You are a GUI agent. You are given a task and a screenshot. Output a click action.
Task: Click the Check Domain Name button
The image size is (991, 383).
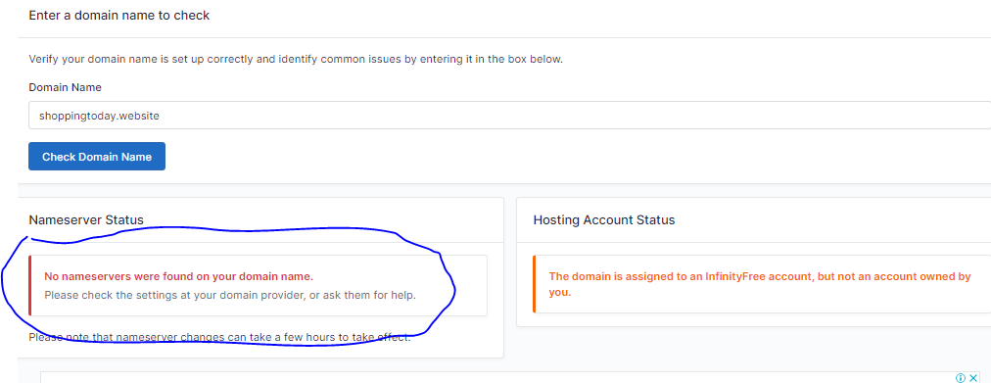[97, 156]
